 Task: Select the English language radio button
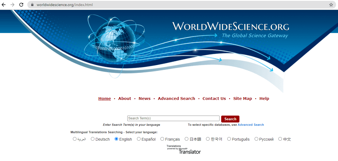(116, 139)
